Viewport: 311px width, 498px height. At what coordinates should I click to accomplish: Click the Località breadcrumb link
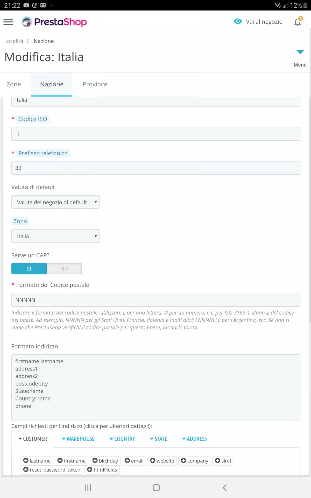14,41
